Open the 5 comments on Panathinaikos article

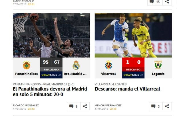(74, 106)
